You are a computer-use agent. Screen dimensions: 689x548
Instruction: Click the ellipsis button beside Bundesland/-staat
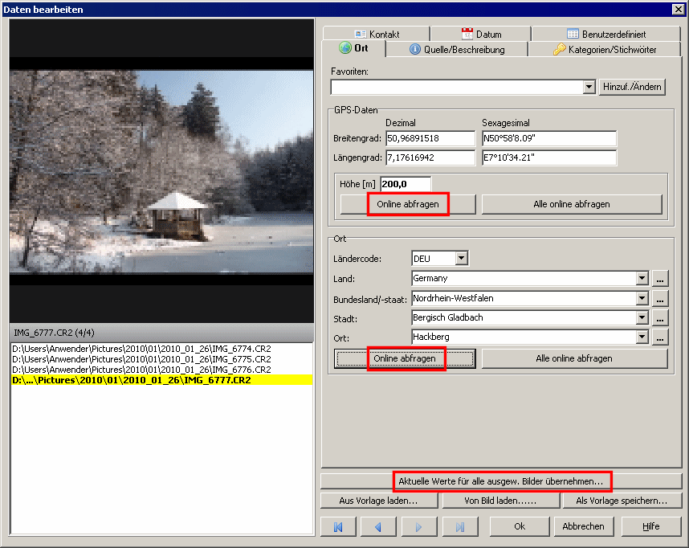660,298
